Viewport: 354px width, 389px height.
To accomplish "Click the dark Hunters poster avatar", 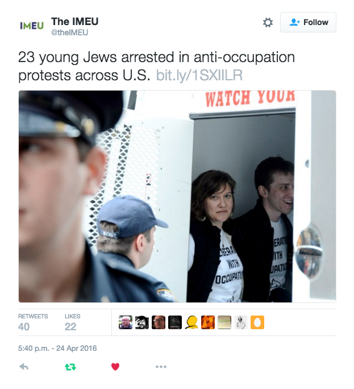I will [175, 322].
